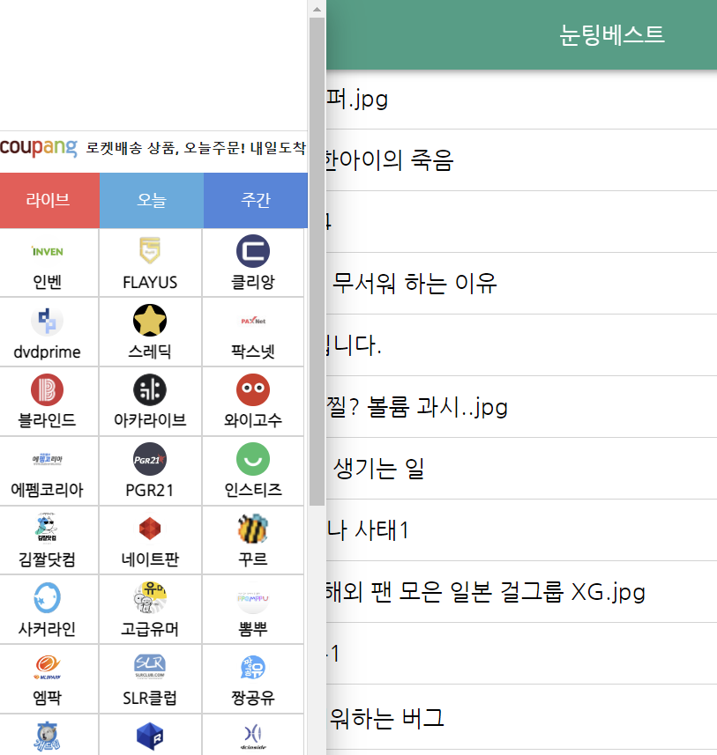Open the dcinside logo icon in bottom row

(x=253, y=737)
